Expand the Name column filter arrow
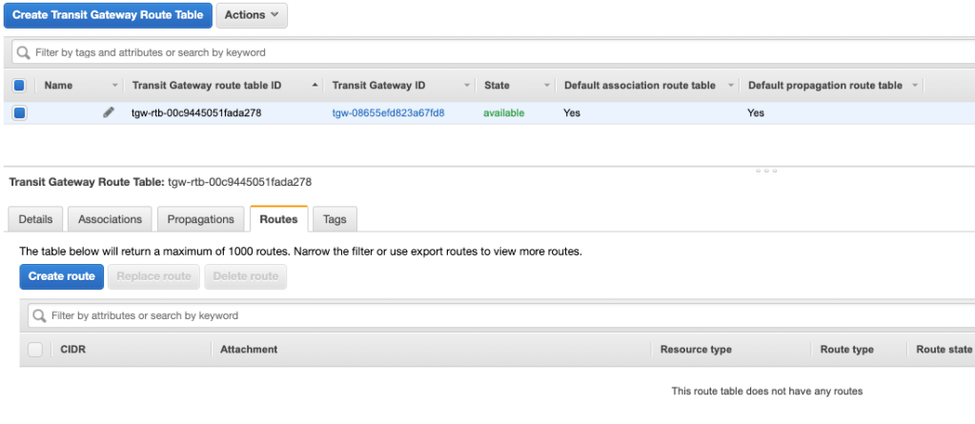 [115, 86]
